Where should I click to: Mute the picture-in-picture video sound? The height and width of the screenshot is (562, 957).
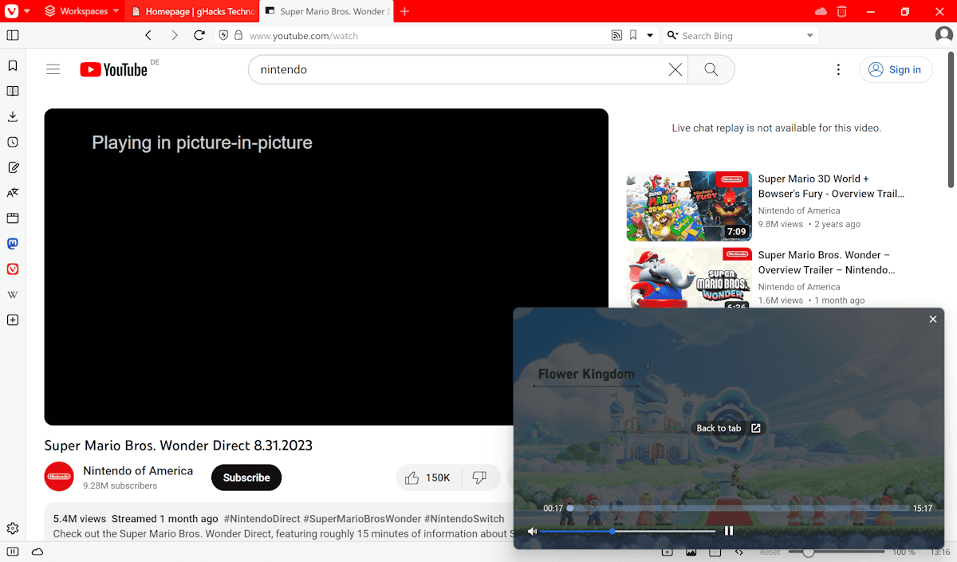point(532,531)
